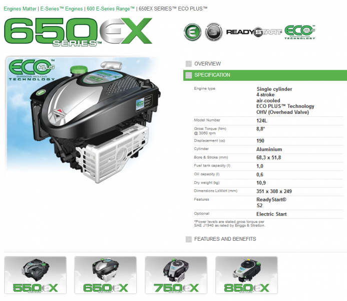Click the green E-Series round badge icon
The image size is (347, 301).
click(x=193, y=32)
